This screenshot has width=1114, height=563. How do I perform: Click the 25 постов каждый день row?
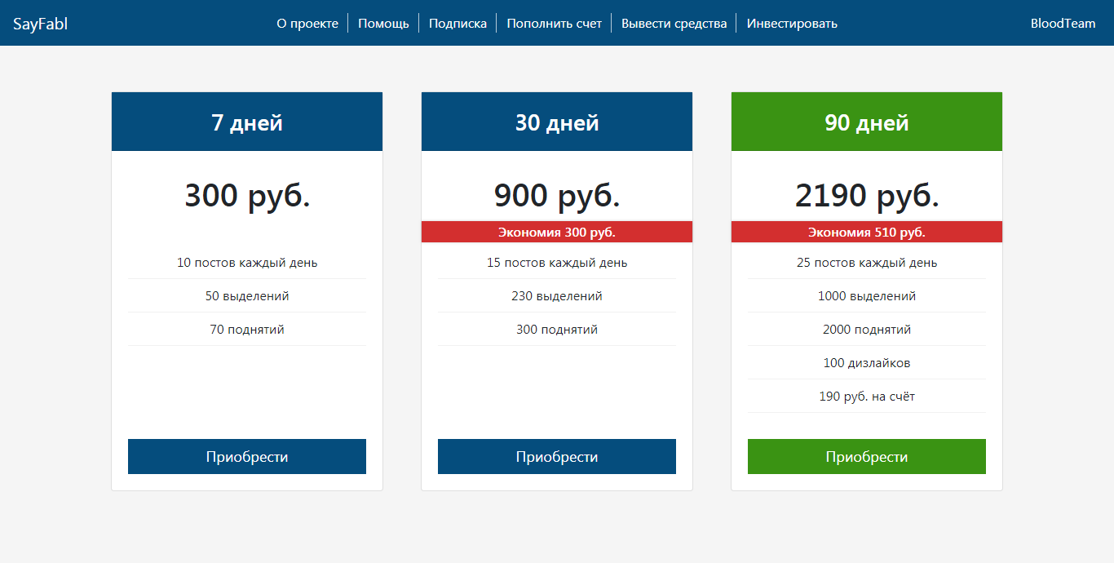[867, 263]
